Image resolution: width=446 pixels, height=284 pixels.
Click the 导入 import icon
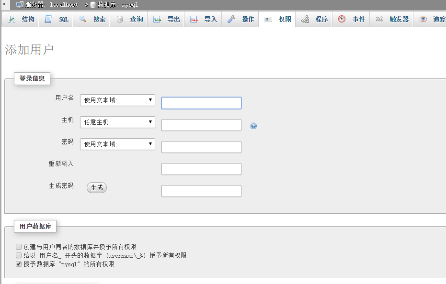(194, 19)
